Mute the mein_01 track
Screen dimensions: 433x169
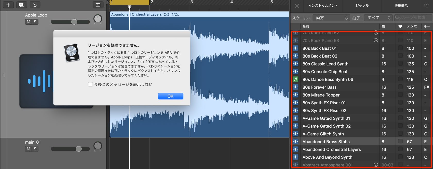[x=28, y=149]
